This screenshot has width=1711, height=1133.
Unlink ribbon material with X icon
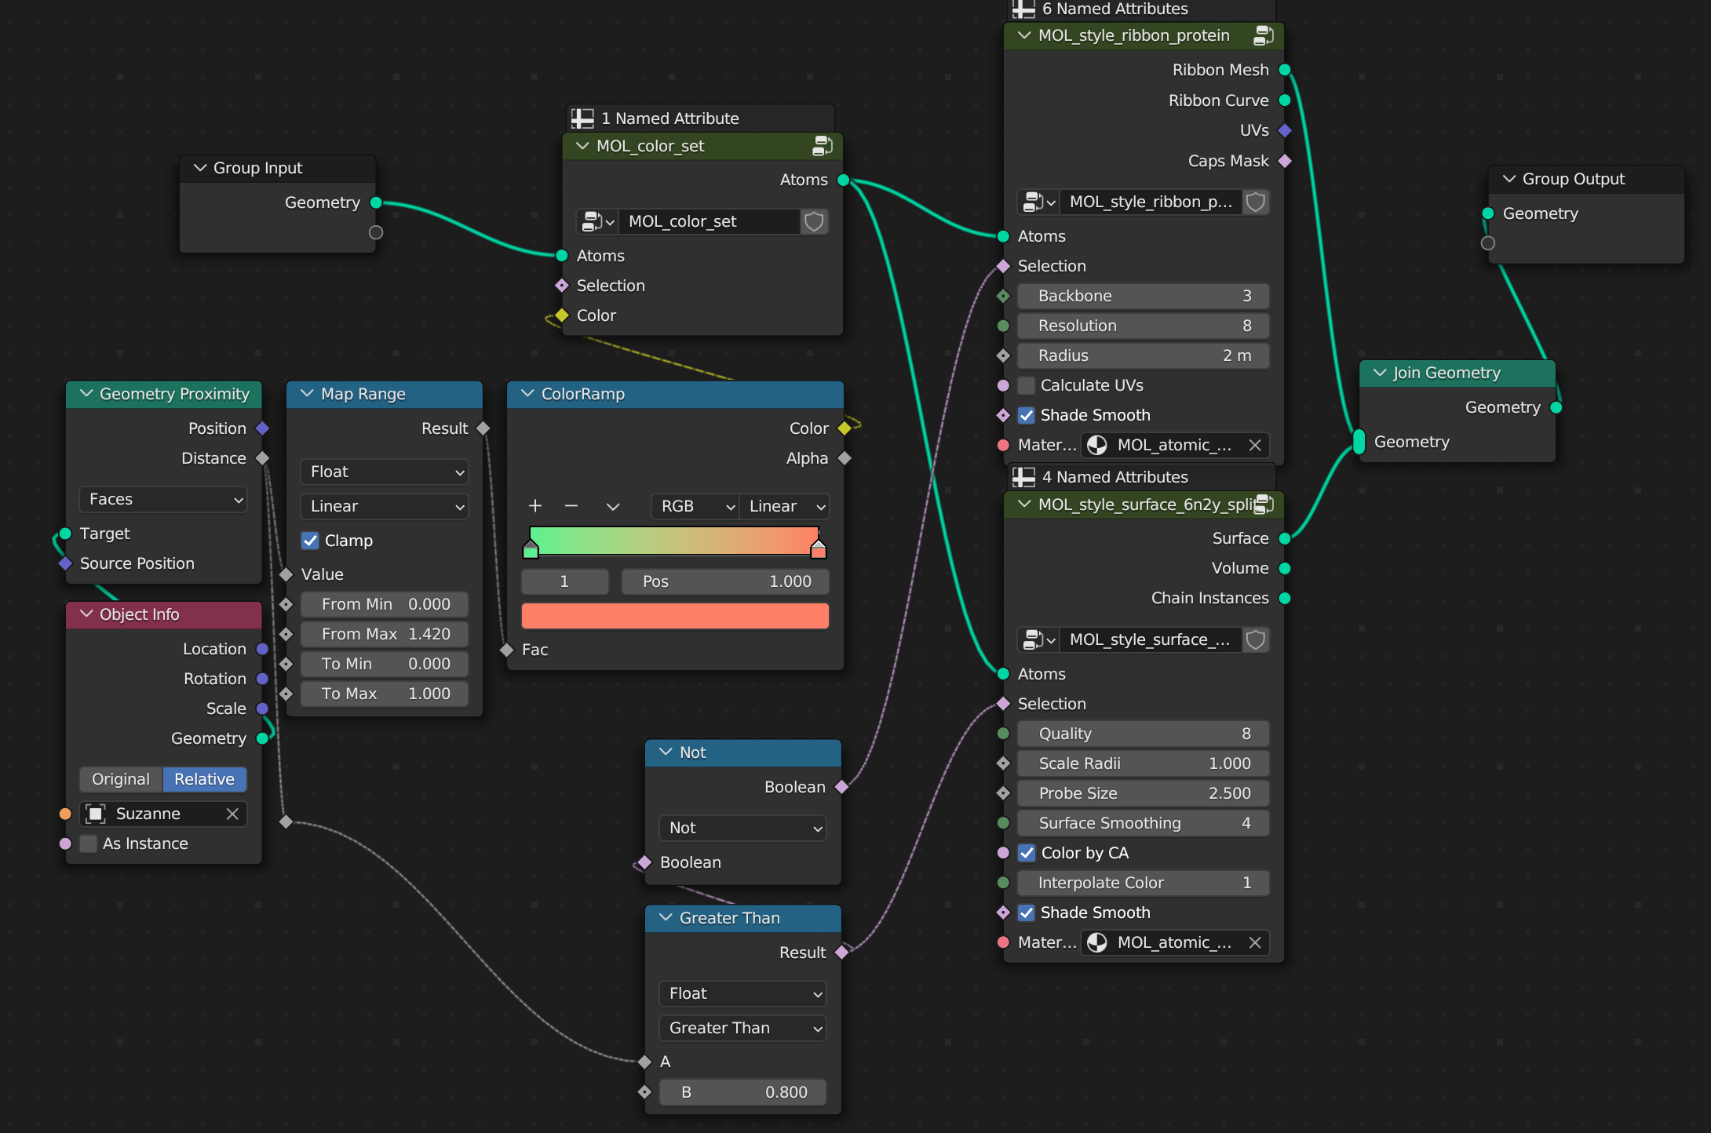tap(1255, 445)
